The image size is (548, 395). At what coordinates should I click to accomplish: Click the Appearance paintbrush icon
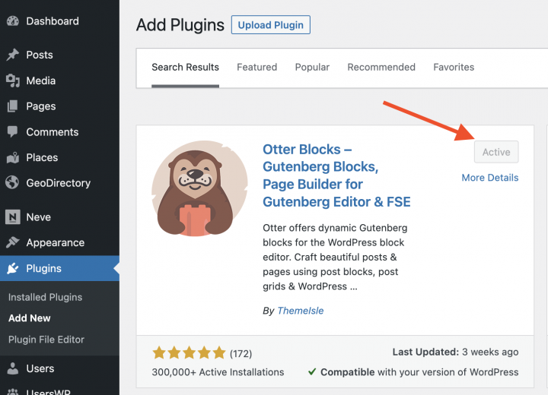(x=12, y=243)
